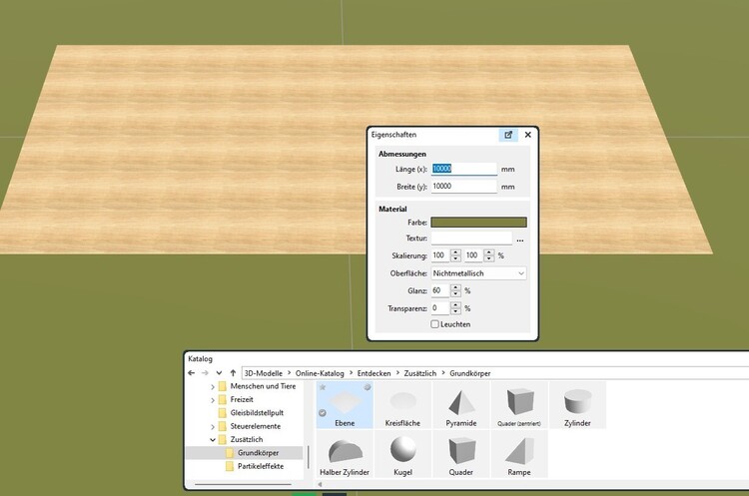Go back in Katalog navigation
Image resolution: width=749 pixels, height=496 pixels.
click(191, 373)
